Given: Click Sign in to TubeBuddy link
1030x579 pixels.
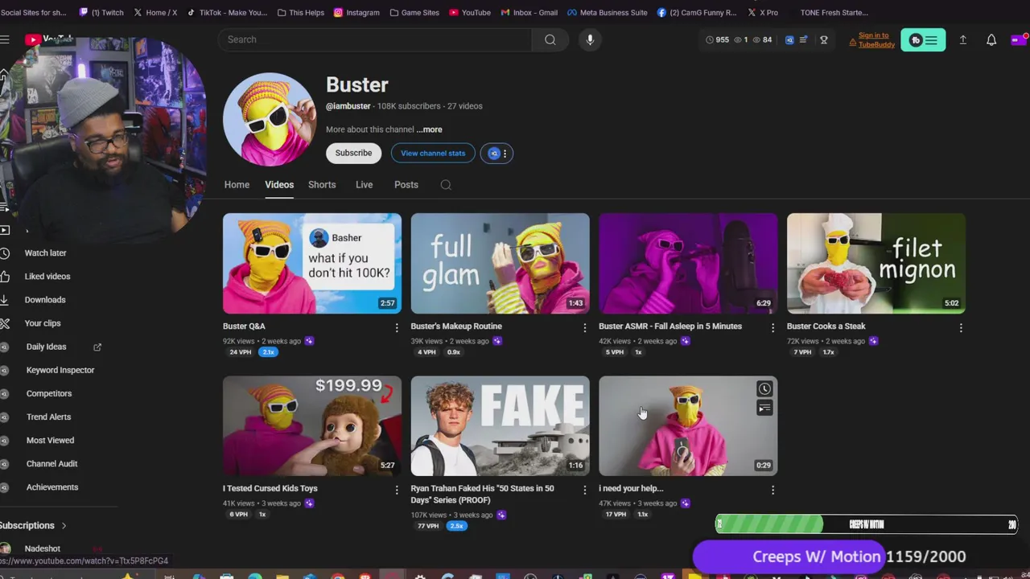Looking at the screenshot, I should click(875, 40).
